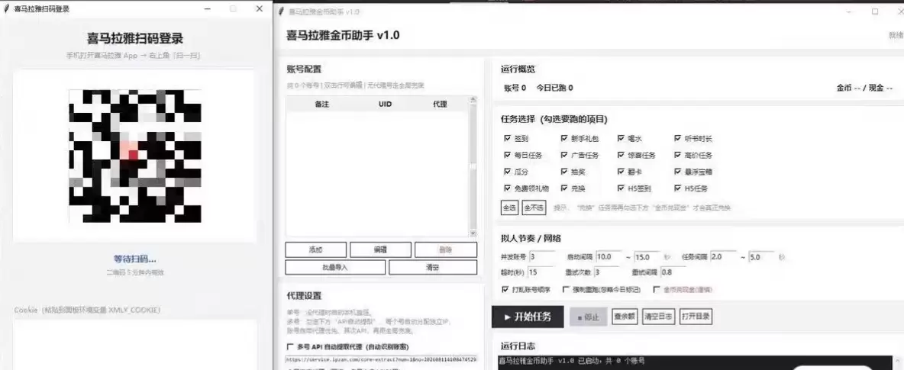Click the 代理 column header
Image resolution: width=904 pixels, height=370 pixels.
[x=440, y=105]
